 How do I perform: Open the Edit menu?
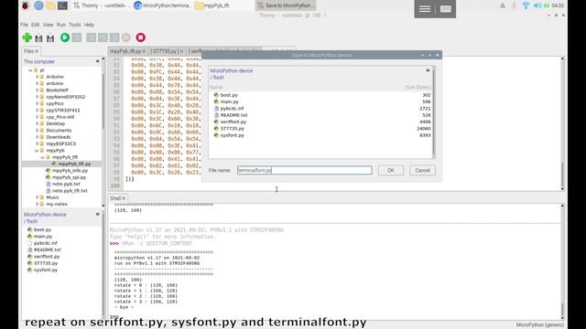36,25
